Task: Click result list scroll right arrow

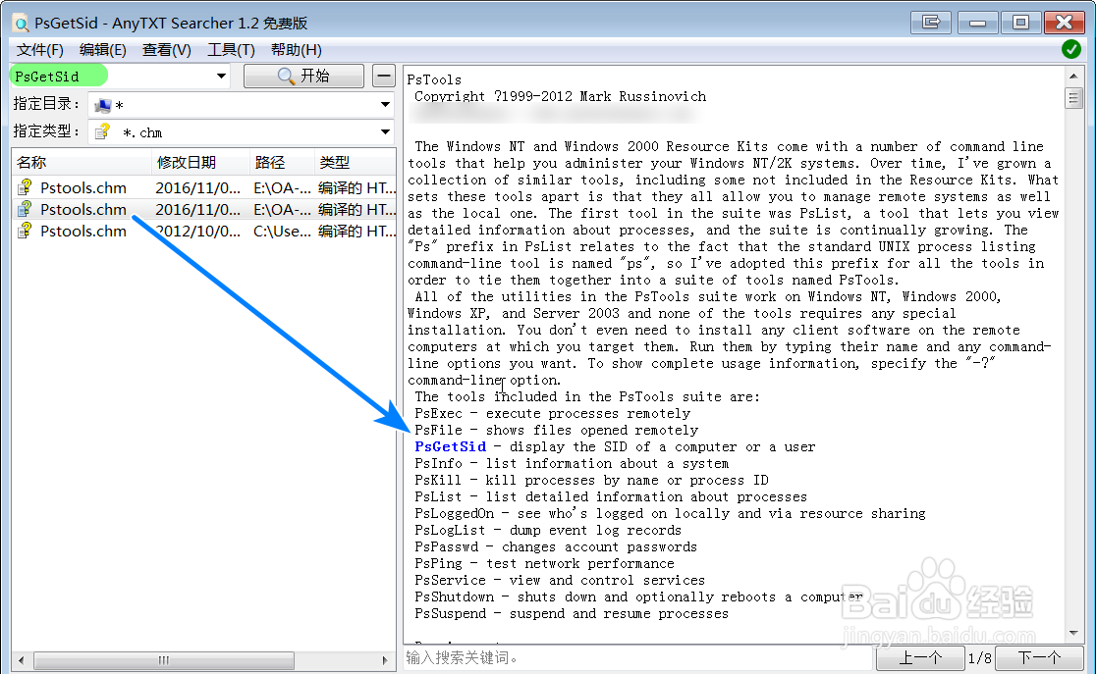Action: pos(385,660)
